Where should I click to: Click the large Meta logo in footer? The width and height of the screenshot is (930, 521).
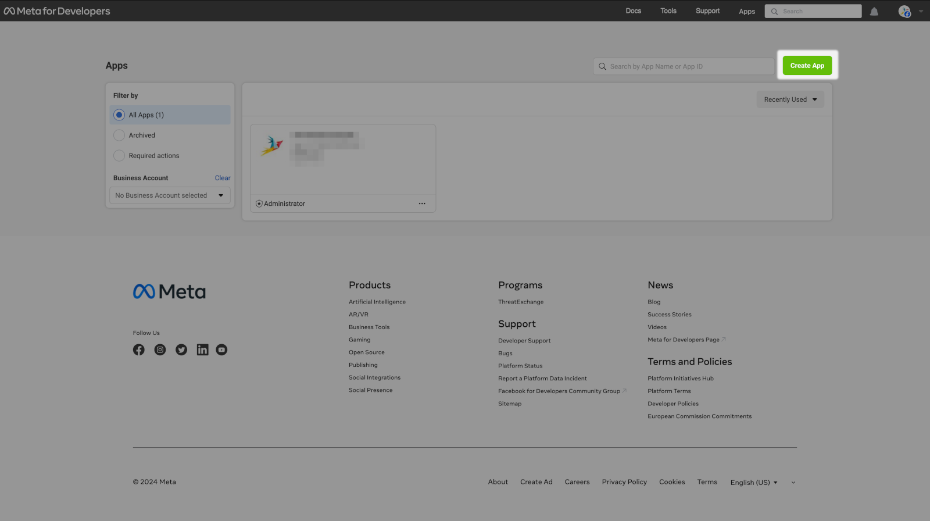pyautogui.click(x=169, y=291)
